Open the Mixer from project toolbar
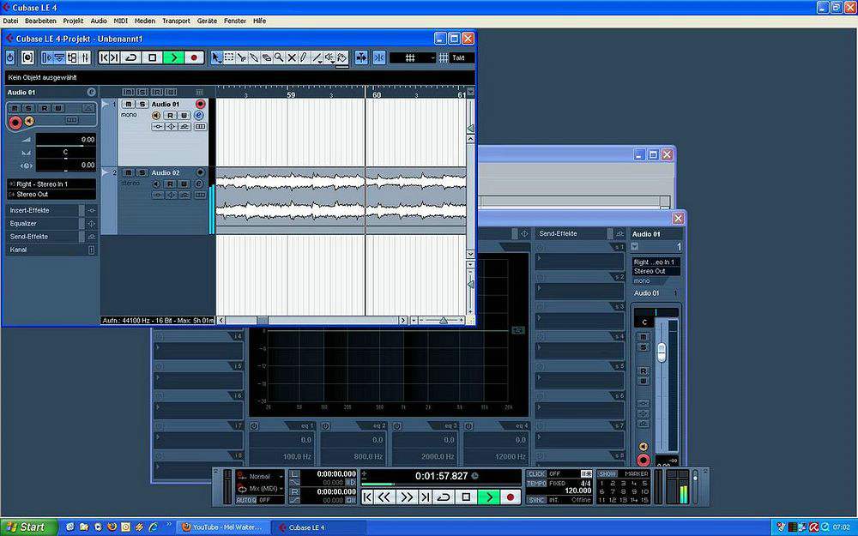 [85, 57]
